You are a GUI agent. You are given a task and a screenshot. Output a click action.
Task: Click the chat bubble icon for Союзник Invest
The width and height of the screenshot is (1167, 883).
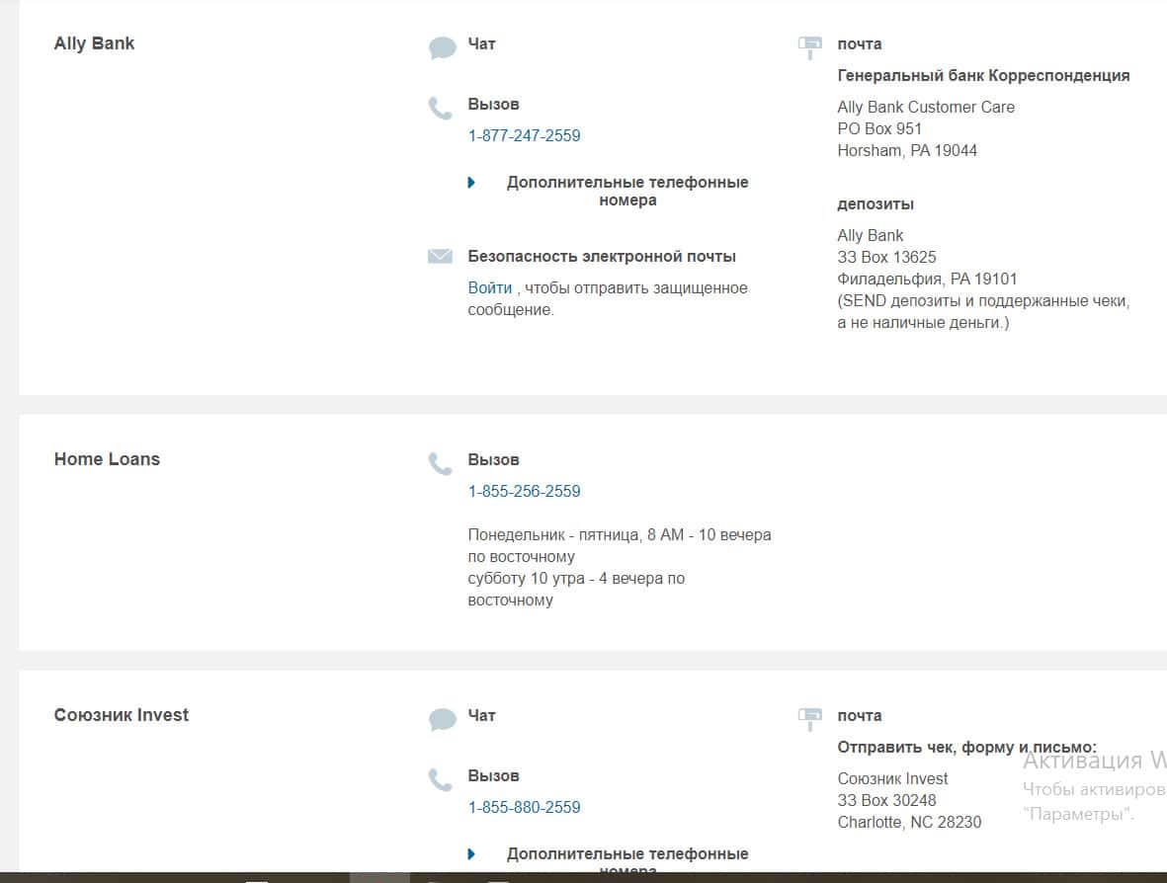click(442, 719)
